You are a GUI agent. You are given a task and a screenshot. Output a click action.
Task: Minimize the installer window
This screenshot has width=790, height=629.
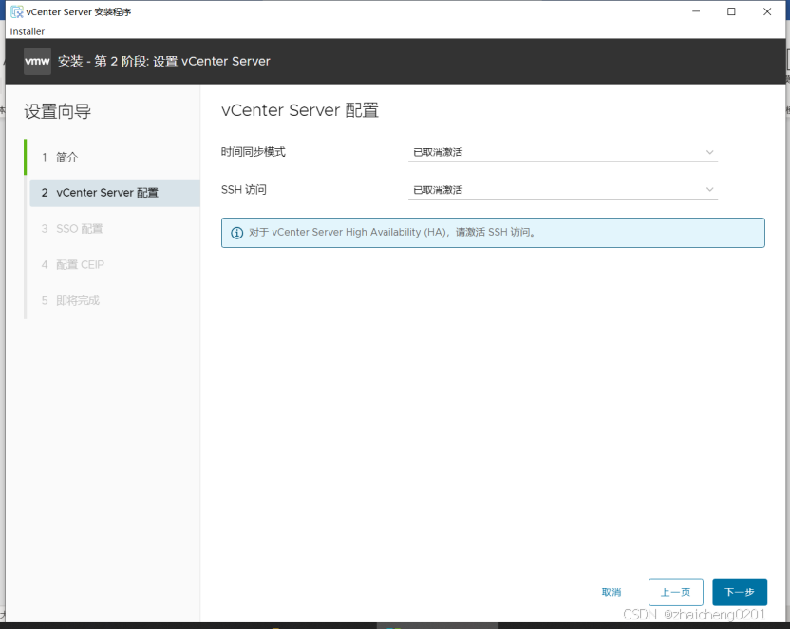coord(696,11)
